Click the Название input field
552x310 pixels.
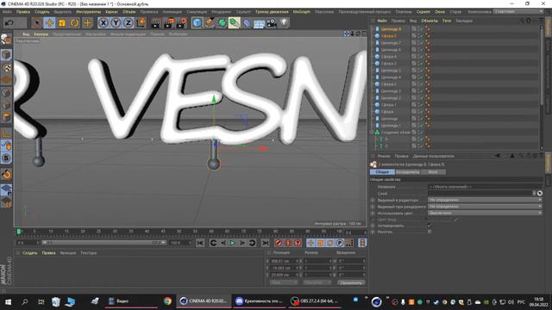coord(485,187)
